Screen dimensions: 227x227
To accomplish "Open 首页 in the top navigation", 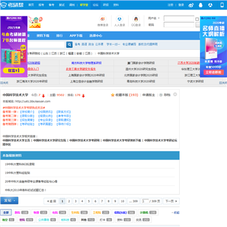I will pos(31,5).
